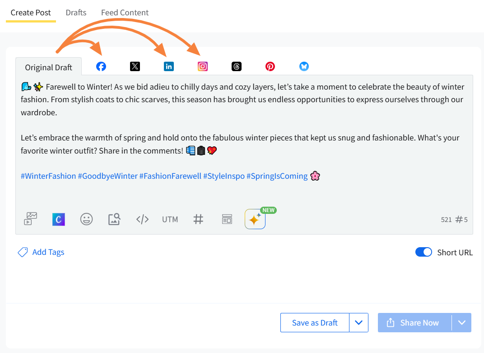Toggle the Short URL switch

[423, 252]
